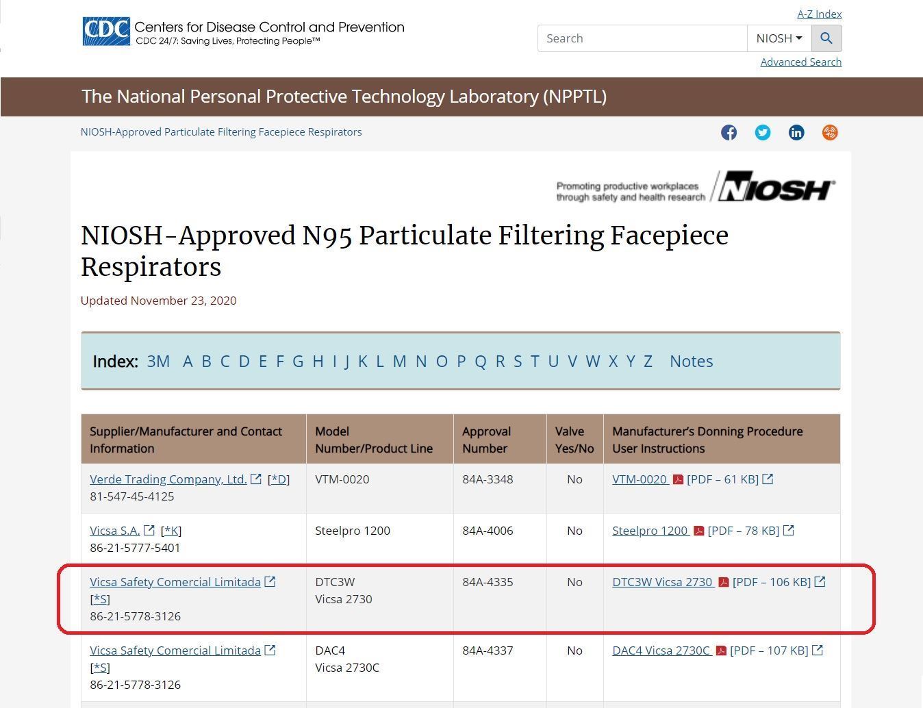Jump to index letter M

pyautogui.click(x=400, y=362)
